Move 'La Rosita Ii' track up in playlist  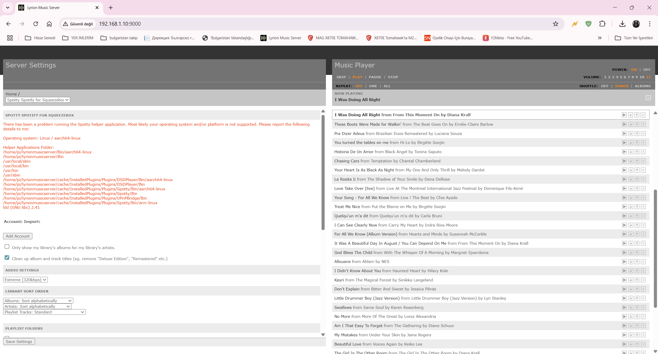(637, 179)
